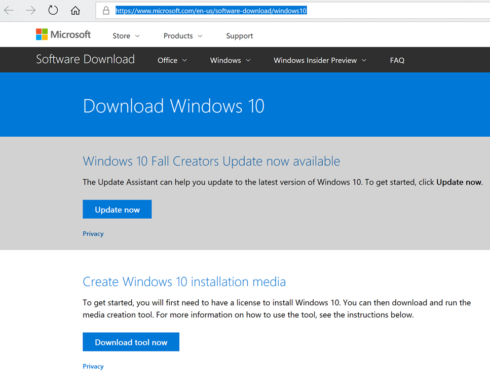Image resolution: width=490 pixels, height=389 pixels.
Task: Click the padlock security icon
Action: (x=106, y=11)
